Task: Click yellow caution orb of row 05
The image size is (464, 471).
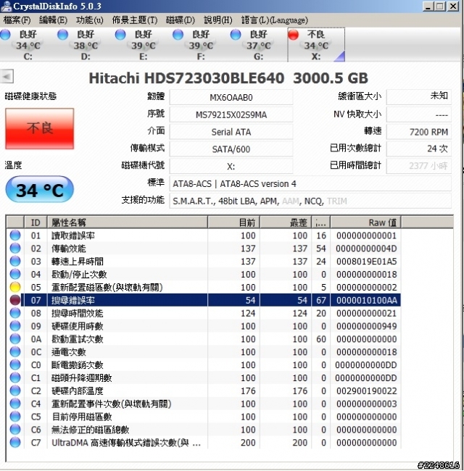Action: pos(15,287)
